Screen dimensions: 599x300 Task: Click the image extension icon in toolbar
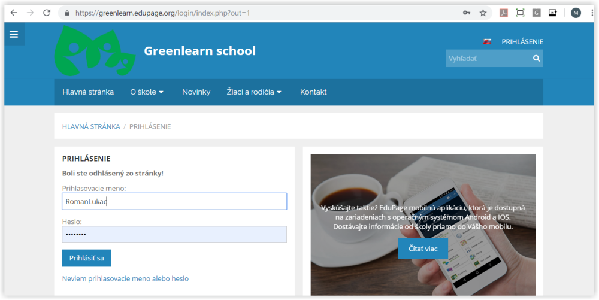552,13
